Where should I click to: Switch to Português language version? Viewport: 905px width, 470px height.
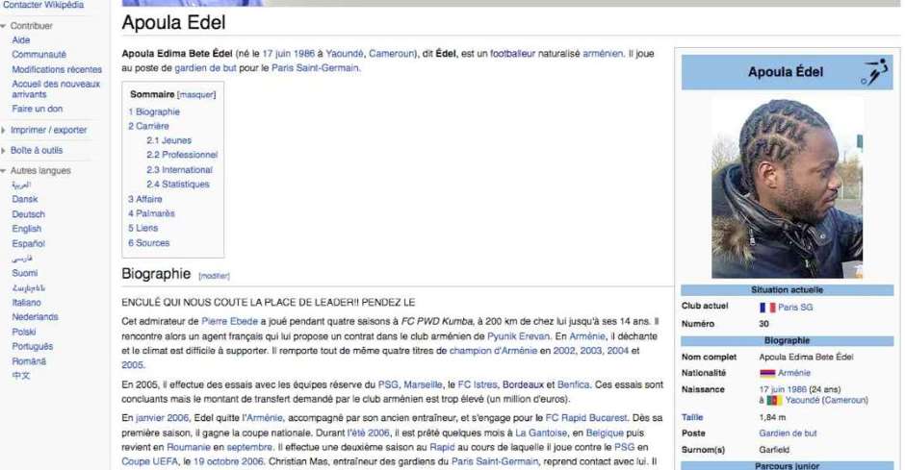[x=33, y=346]
